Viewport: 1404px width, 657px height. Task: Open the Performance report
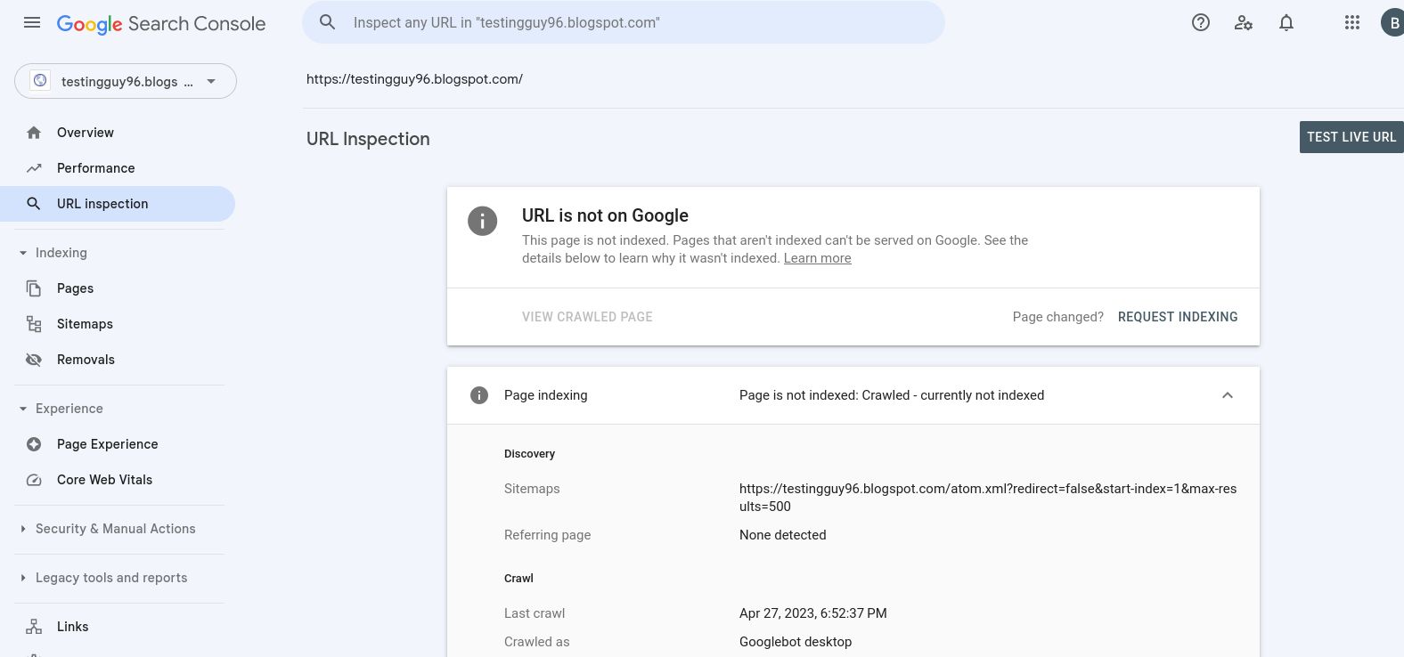coord(95,168)
